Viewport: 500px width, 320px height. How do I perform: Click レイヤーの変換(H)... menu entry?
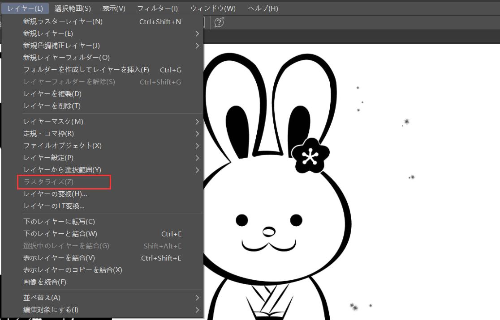55,194
